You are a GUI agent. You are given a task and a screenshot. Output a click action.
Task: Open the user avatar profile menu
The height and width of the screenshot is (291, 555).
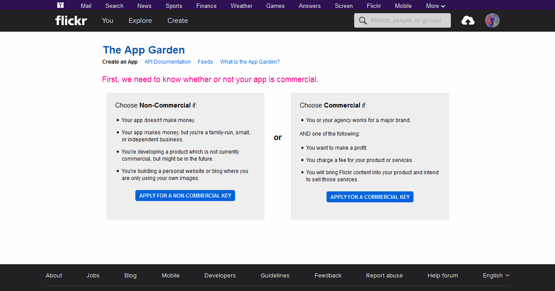(492, 20)
